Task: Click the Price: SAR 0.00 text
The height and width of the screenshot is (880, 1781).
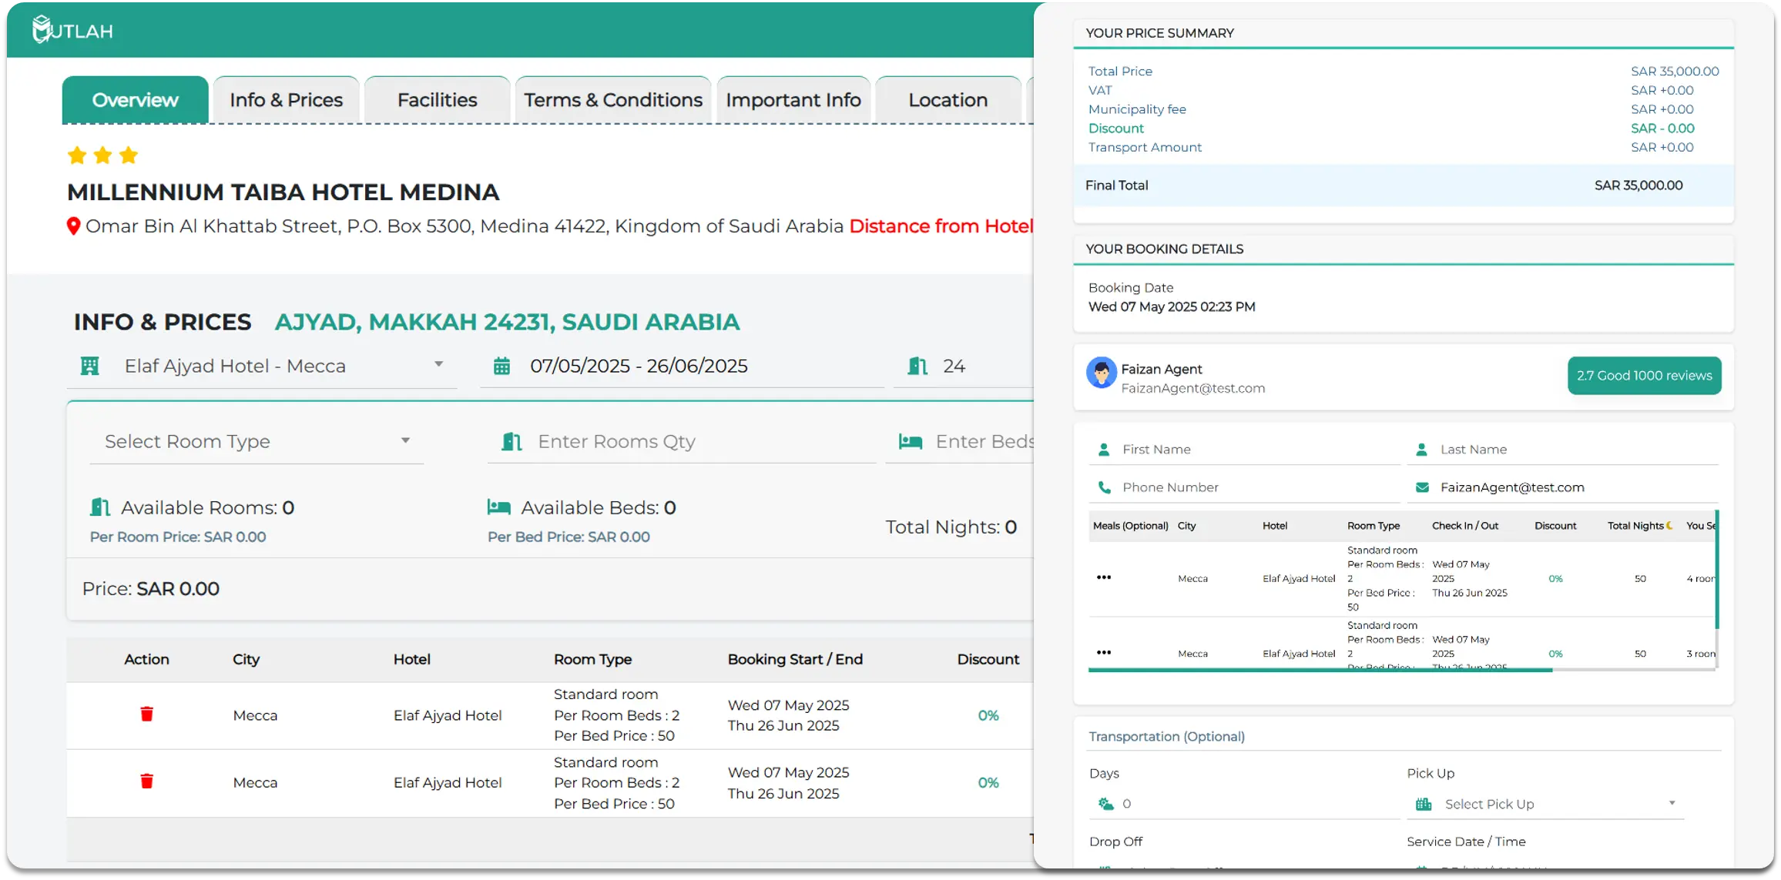Action: pos(151,589)
